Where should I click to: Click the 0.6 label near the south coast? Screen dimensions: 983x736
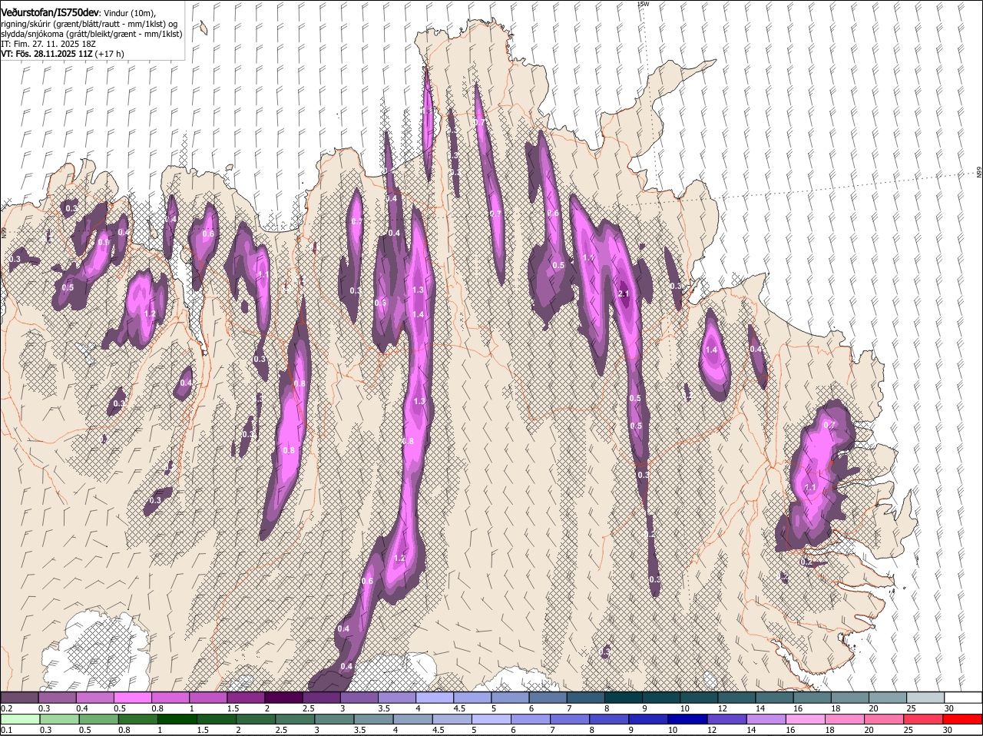[x=367, y=581]
